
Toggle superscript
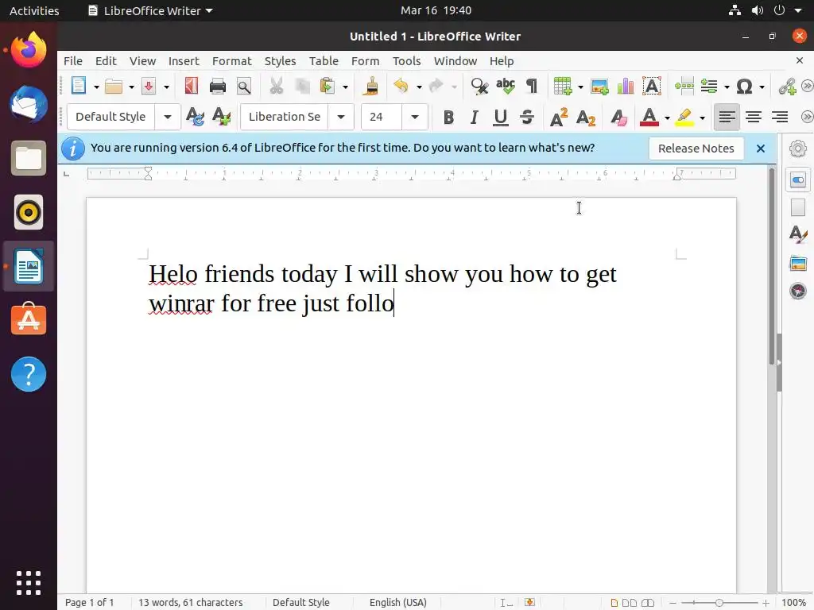(x=559, y=118)
